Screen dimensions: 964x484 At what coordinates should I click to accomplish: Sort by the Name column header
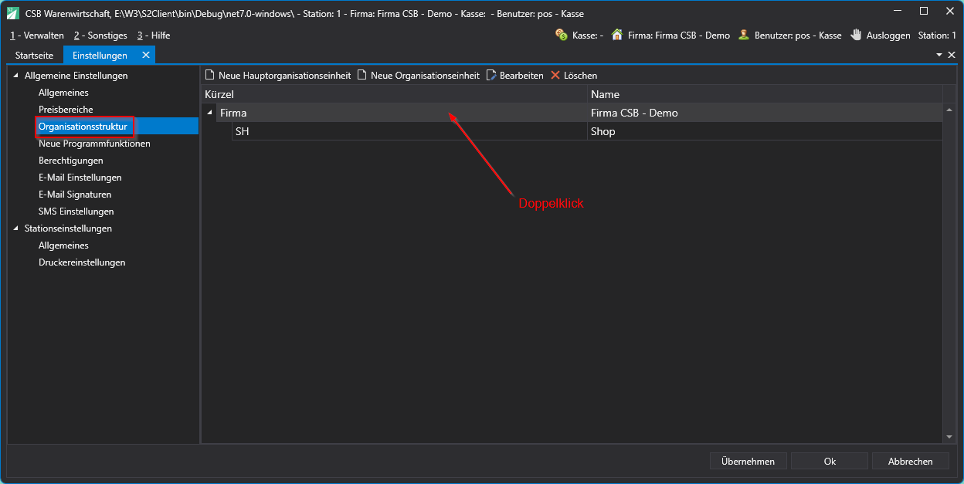pos(765,94)
